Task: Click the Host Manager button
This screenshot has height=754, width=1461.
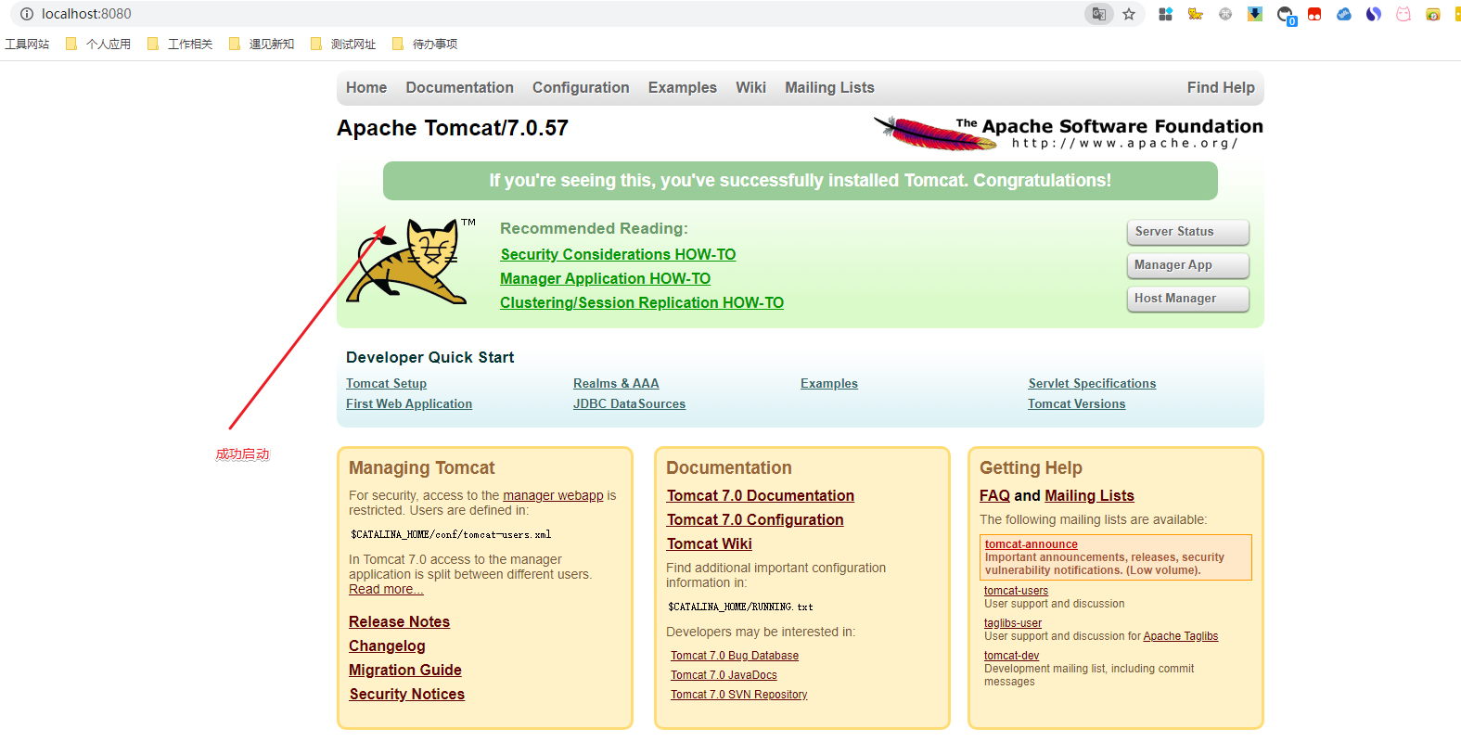Action: (x=1187, y=299)
